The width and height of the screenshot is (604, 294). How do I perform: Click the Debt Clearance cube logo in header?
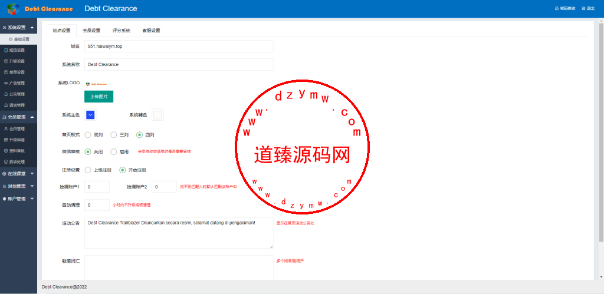14,8
